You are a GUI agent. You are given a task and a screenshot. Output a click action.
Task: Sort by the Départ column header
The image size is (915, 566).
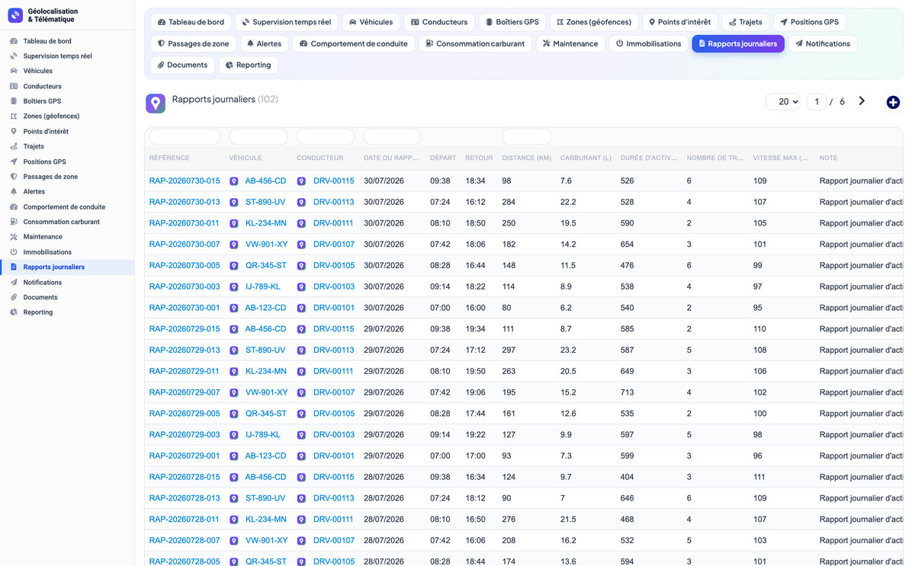click(x=442, y=158)
